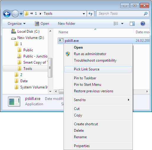
Task: Click the Back navigation arrow button
Action: click(7, 14)
